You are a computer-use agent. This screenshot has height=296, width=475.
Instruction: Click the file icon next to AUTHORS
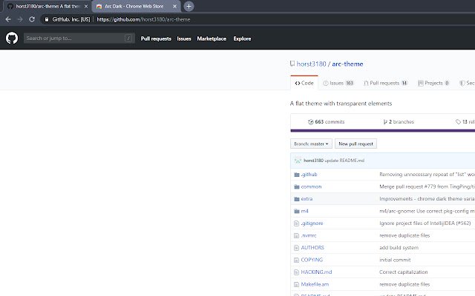[296, 248]
